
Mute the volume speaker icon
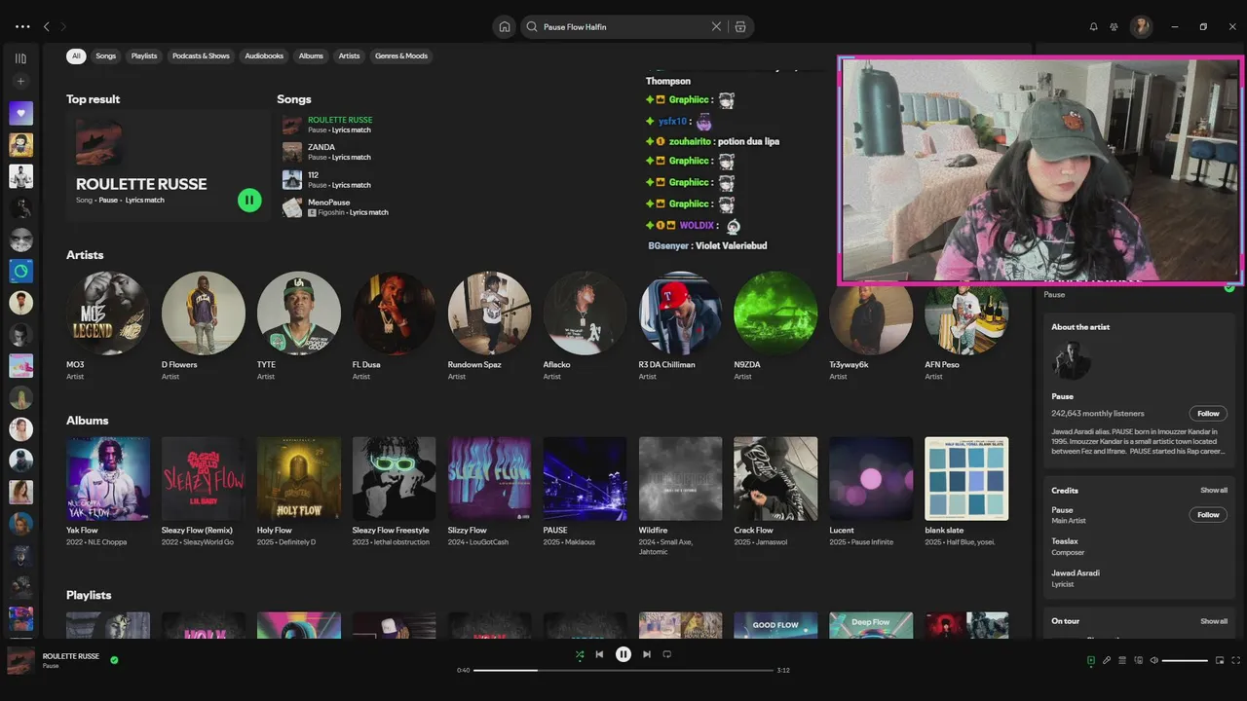[x=1153, y=660]
